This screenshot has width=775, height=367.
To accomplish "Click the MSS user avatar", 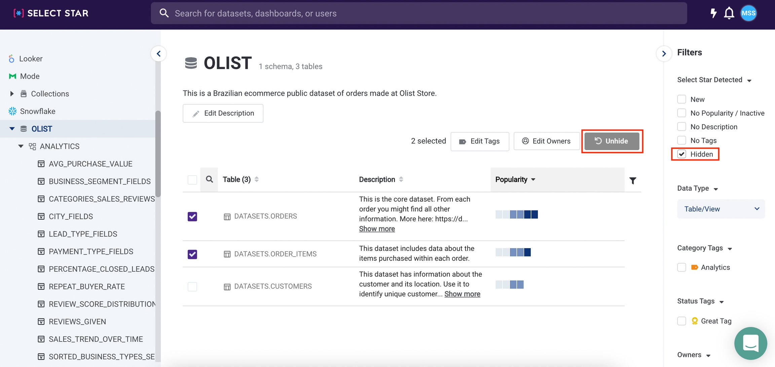I will click(748, 13).
